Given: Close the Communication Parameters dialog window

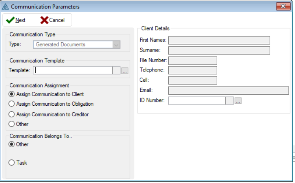Looking at the screenshot, I should (x=283, y=6).
